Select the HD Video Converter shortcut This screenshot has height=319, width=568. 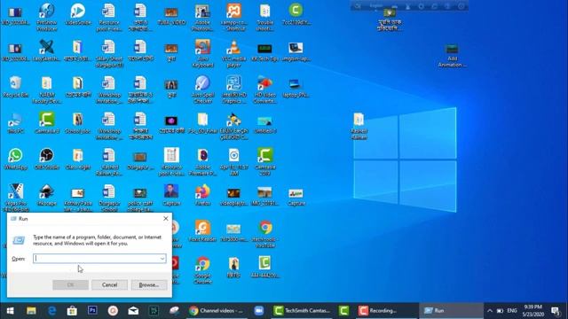point(264,90)
